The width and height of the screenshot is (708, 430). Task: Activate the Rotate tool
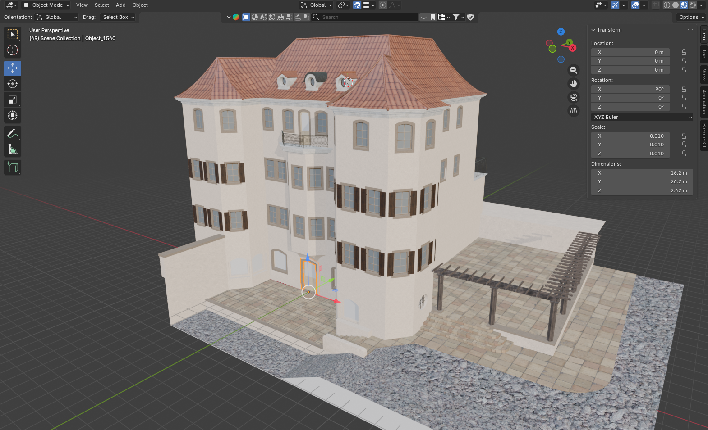13,84
